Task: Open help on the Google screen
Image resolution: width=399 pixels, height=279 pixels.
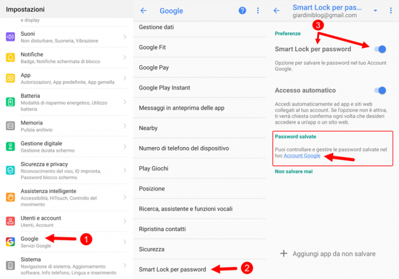Action: tap(242, 11)
